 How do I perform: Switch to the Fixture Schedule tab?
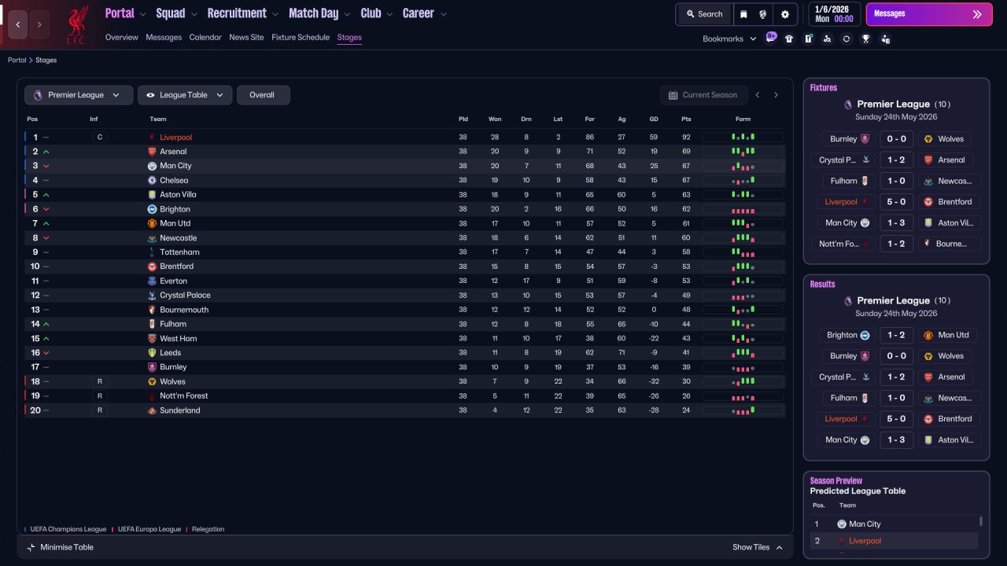[x=301, y=37]
